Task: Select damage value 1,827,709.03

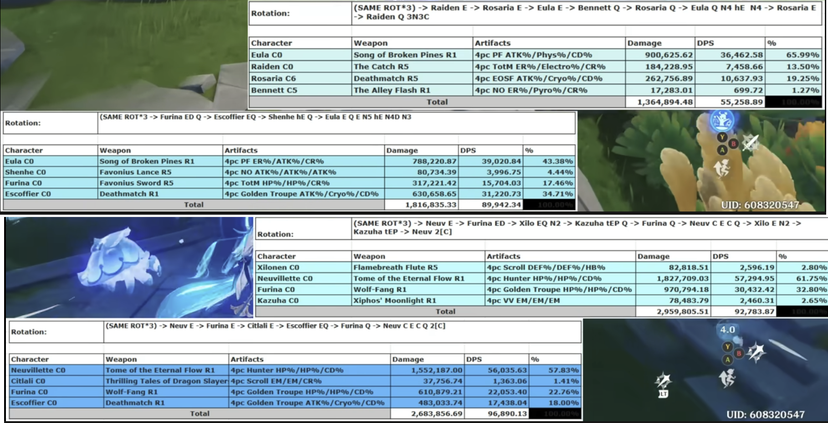Action: (673, 279)
